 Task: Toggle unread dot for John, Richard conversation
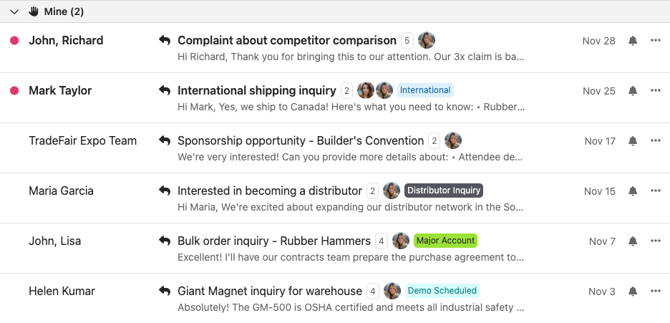pyautogui.click(x=14, y=41)
